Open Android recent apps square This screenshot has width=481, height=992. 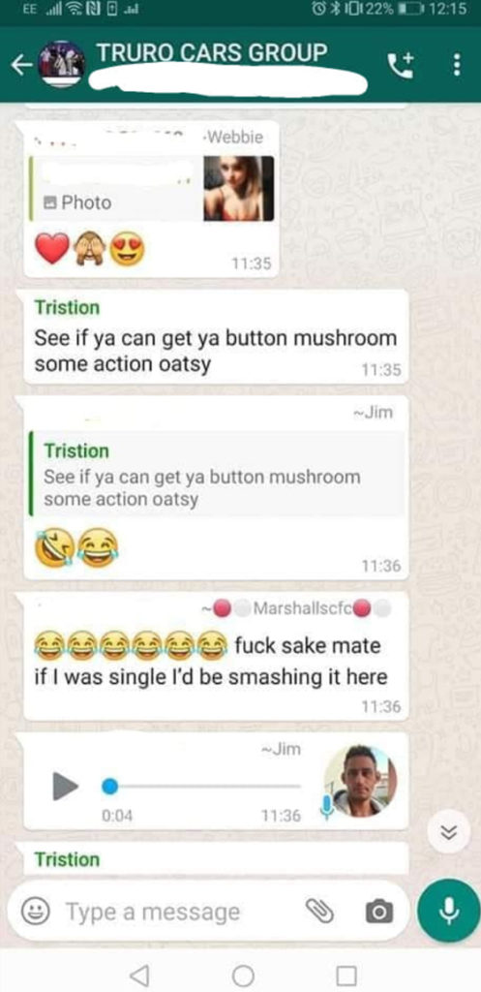point(346,975)
